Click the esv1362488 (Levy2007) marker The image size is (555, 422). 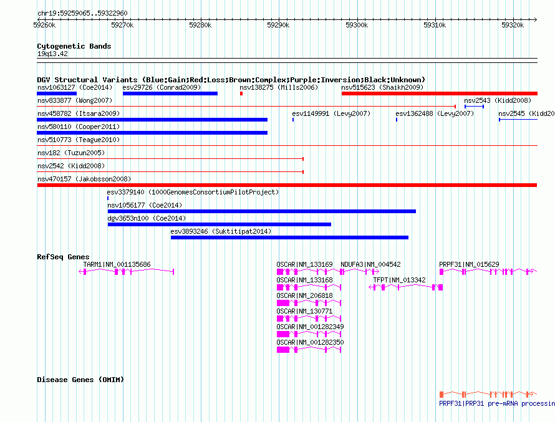(397, 120)
